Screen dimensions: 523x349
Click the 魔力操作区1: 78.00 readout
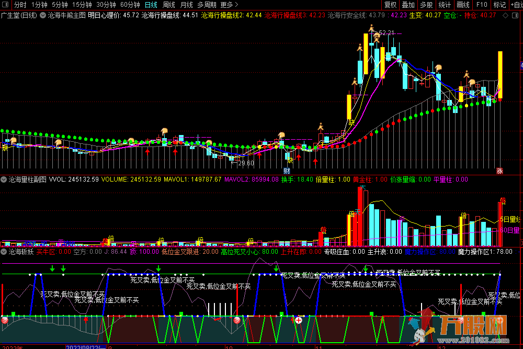pyautogui.click(x=485, y=252)
